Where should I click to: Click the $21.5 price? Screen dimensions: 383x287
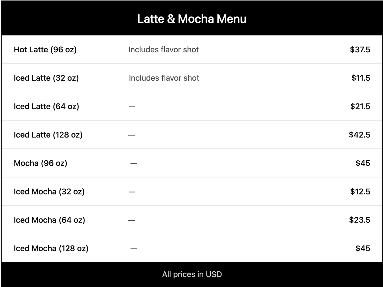[360, 106]
